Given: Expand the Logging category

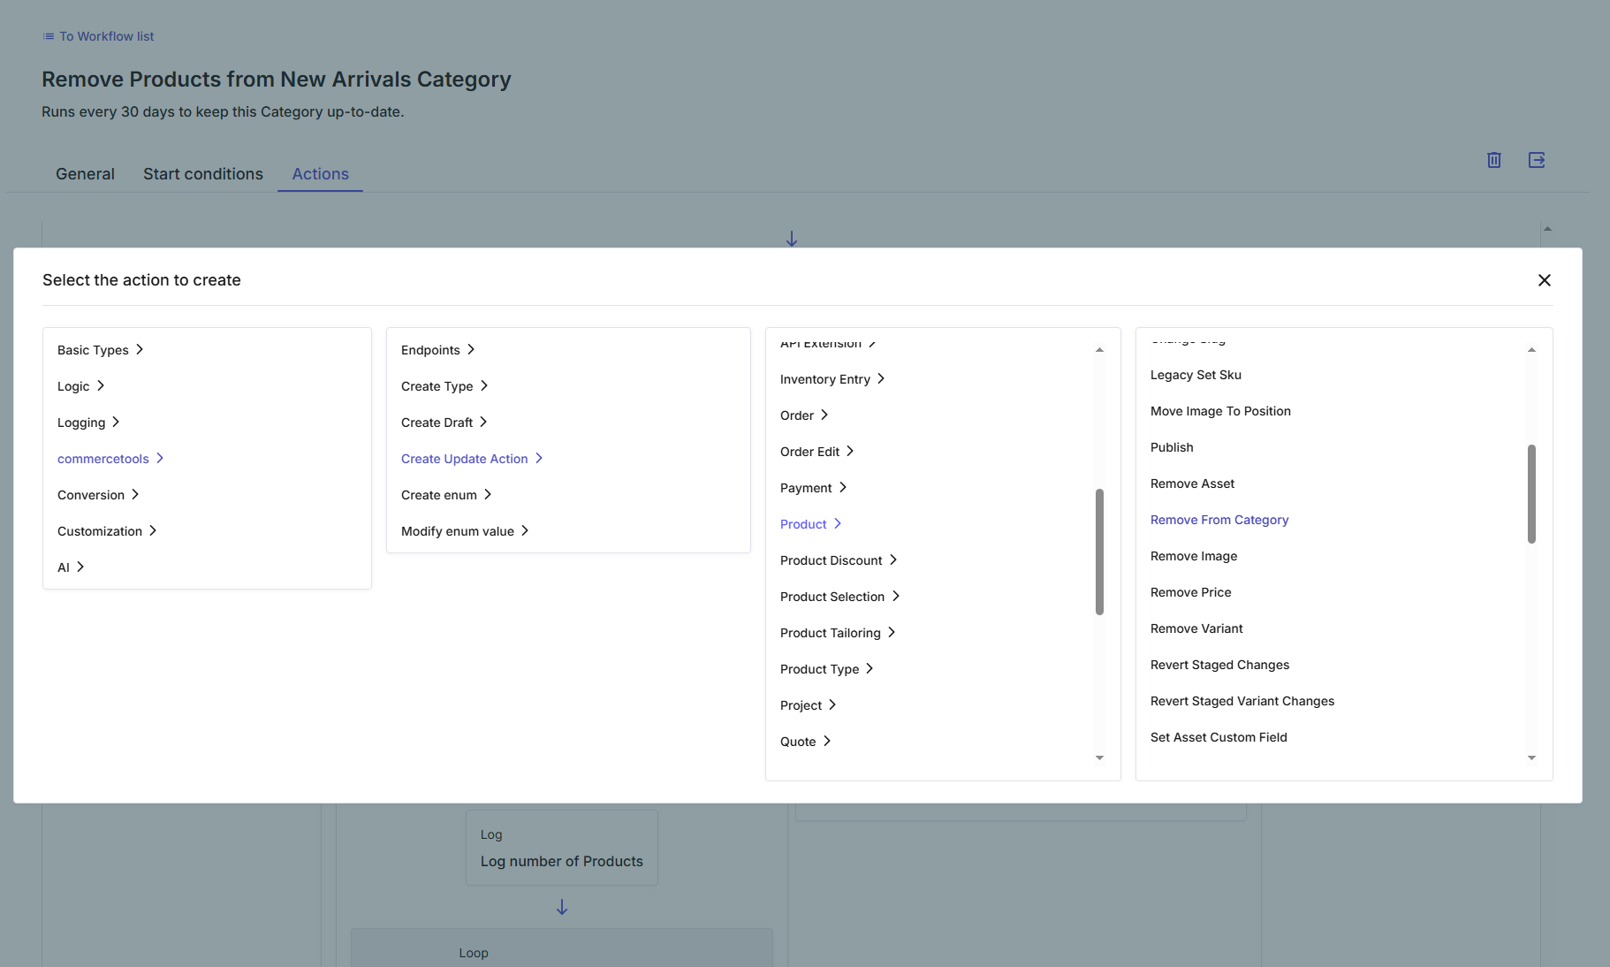Looking at the screenshot, I should pos(81,422).
